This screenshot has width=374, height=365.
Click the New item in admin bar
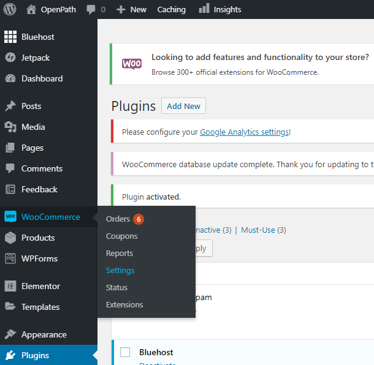click(x=139, y=10)
